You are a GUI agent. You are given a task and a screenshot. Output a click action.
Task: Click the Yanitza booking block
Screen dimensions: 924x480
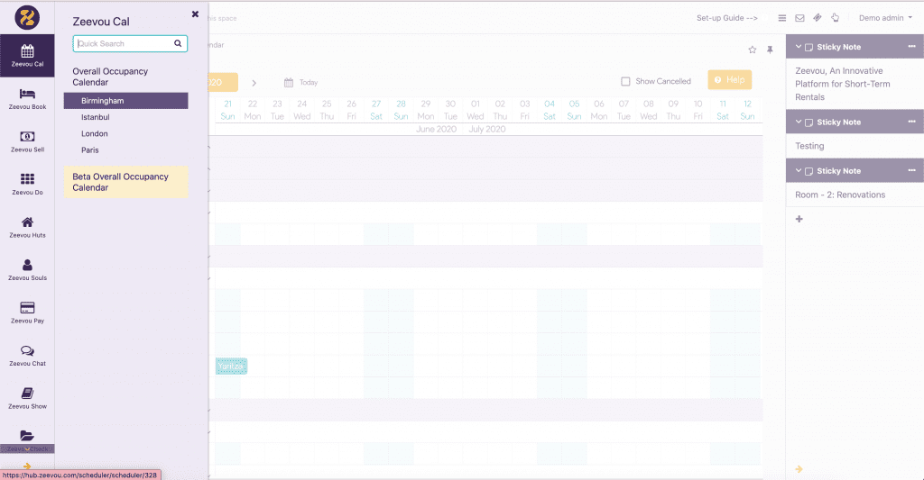pos(231,366)
